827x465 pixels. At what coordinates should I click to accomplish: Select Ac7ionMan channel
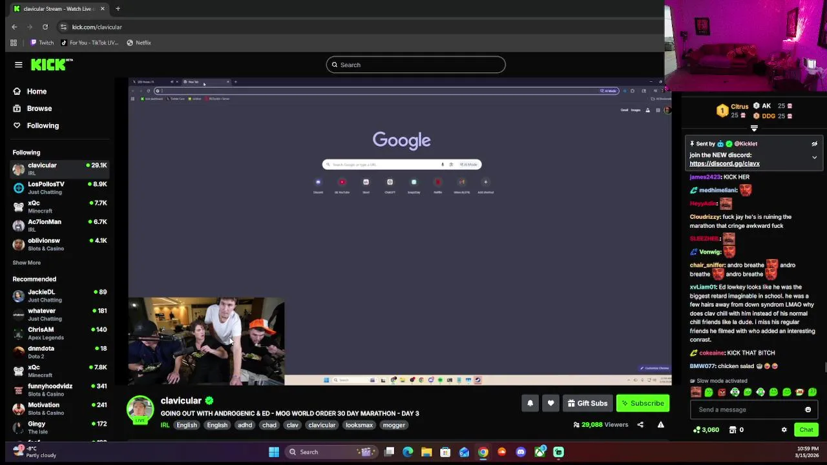[x=59, y=225]
